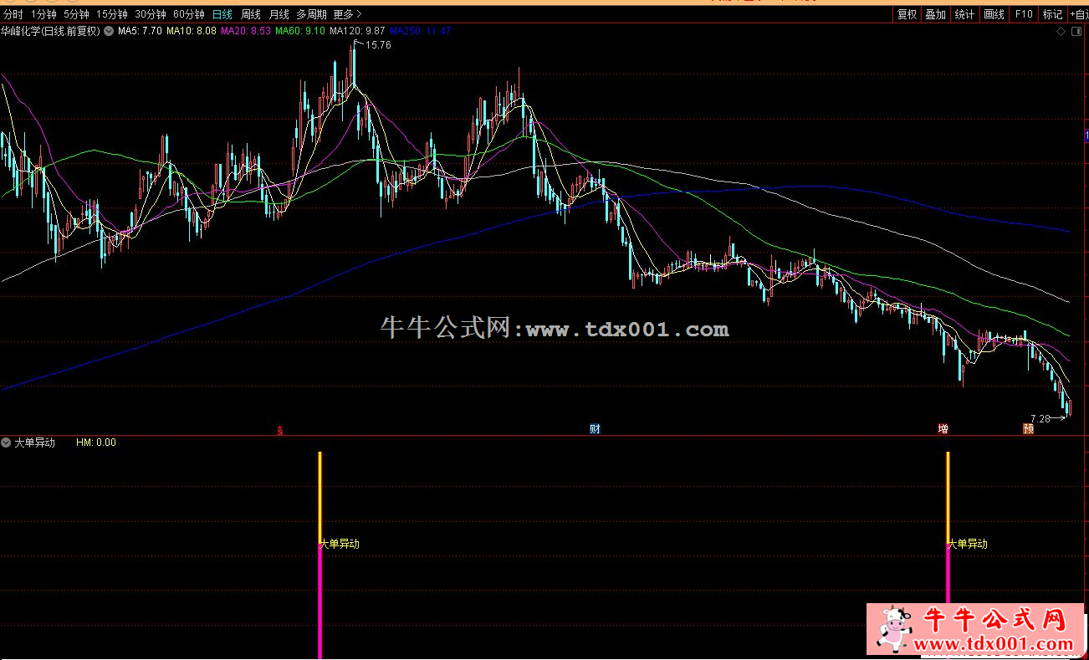The image size is (1089, 660).
Task: Select the 1分钟 period tab
Action: [43, 14]
